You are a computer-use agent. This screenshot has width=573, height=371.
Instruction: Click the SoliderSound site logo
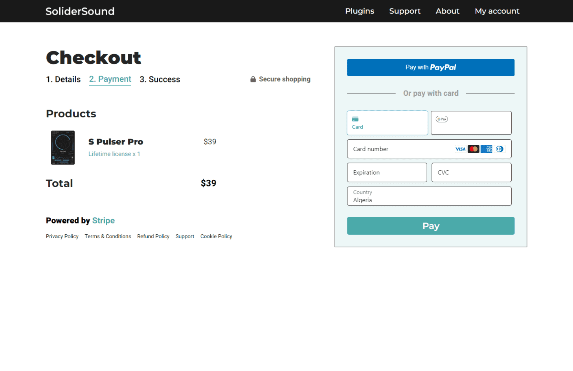80,11
